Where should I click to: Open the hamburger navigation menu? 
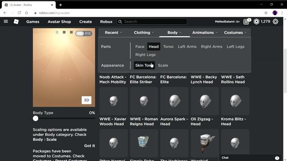tap(6, 21)
